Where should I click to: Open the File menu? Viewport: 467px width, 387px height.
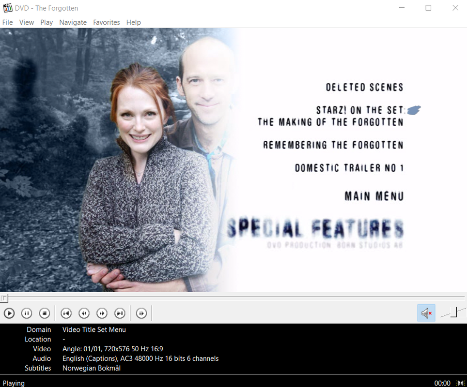pos(7,22)
